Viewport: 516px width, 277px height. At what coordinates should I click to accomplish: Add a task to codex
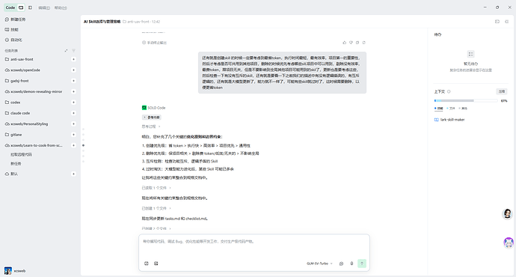74,103
